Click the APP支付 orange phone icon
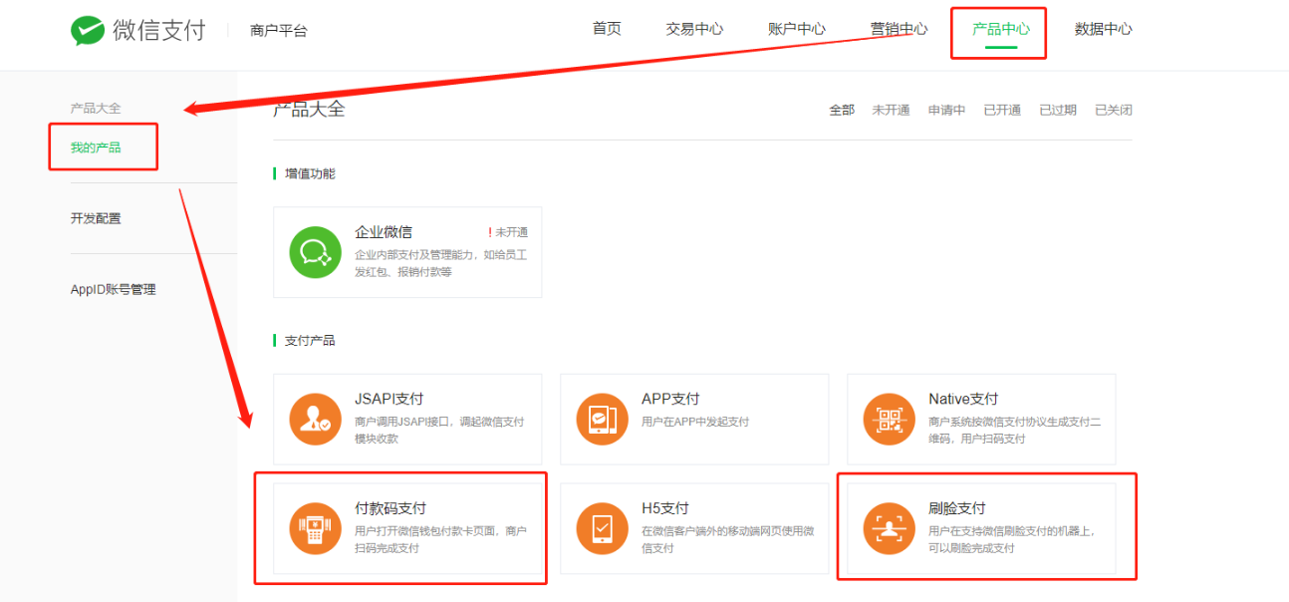 (x=602, y=419)
